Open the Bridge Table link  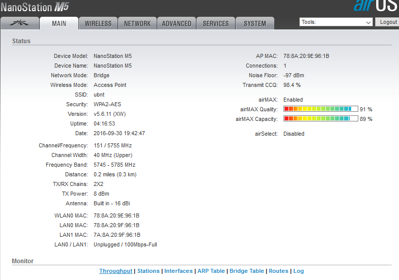click(x=246, y=271)
